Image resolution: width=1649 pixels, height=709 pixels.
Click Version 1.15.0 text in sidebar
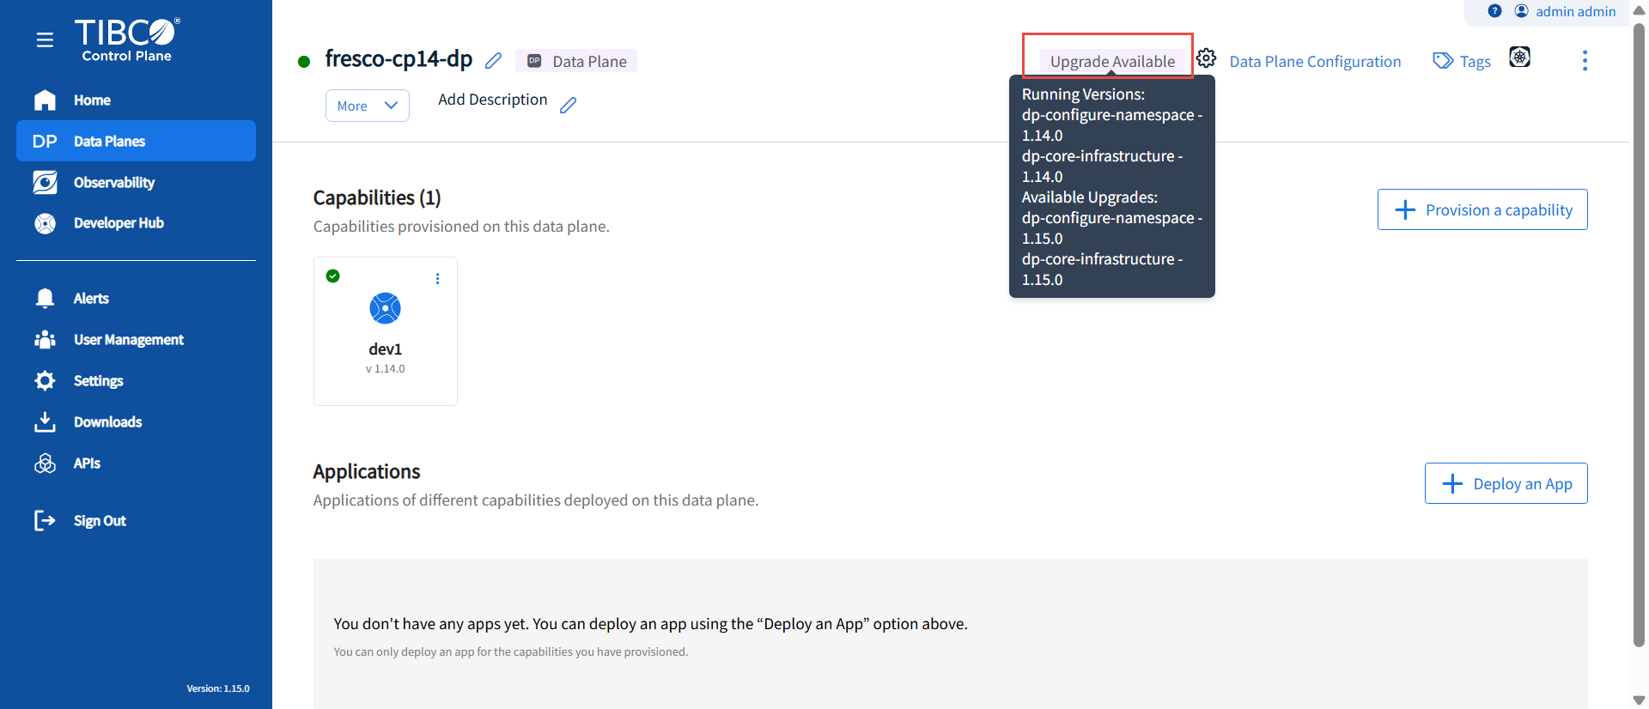click(218, 688)
